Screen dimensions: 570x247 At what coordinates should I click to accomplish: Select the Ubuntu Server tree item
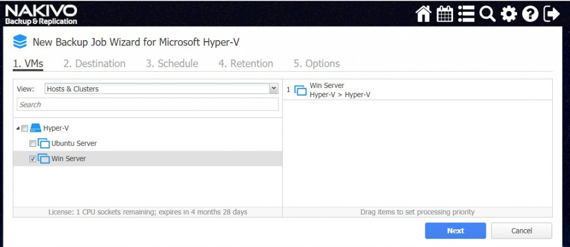74,144
